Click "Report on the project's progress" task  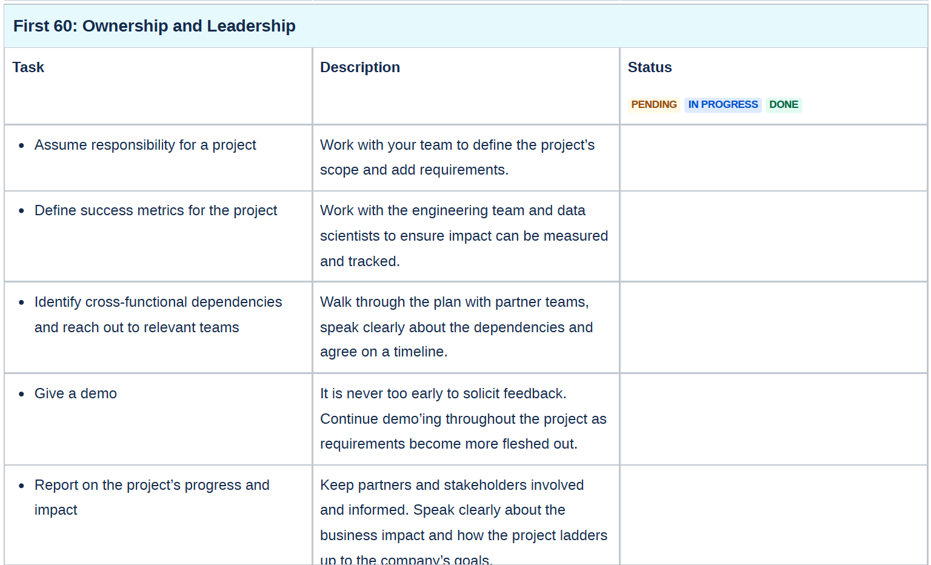152,486
